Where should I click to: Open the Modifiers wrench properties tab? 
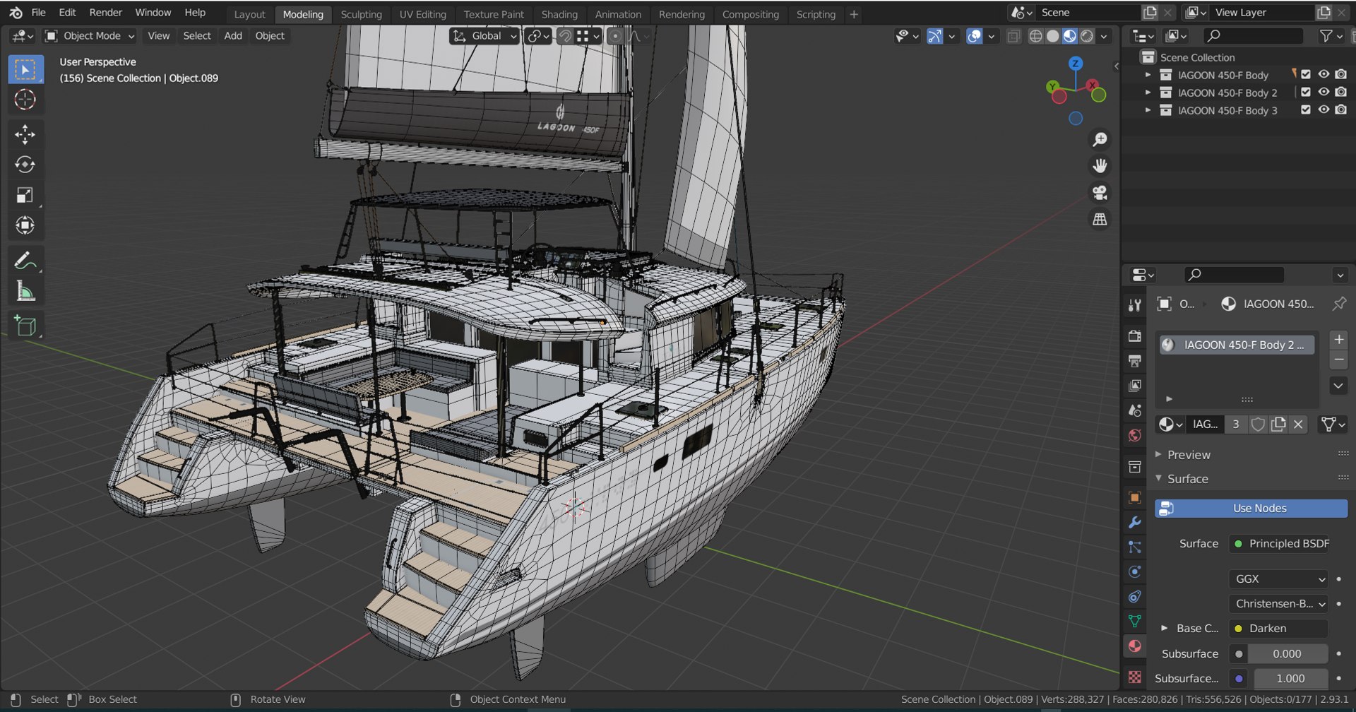[x=1134, y=523]
